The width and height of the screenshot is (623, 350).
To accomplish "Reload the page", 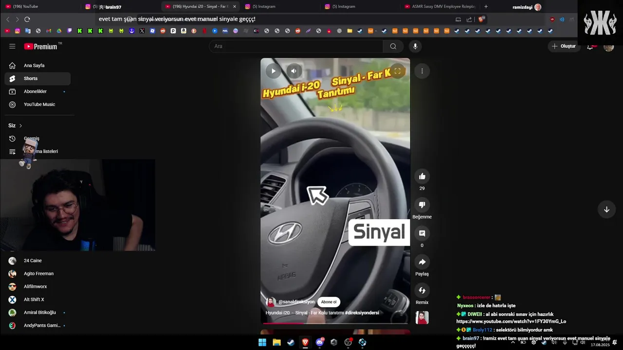I will pos(27,19).
